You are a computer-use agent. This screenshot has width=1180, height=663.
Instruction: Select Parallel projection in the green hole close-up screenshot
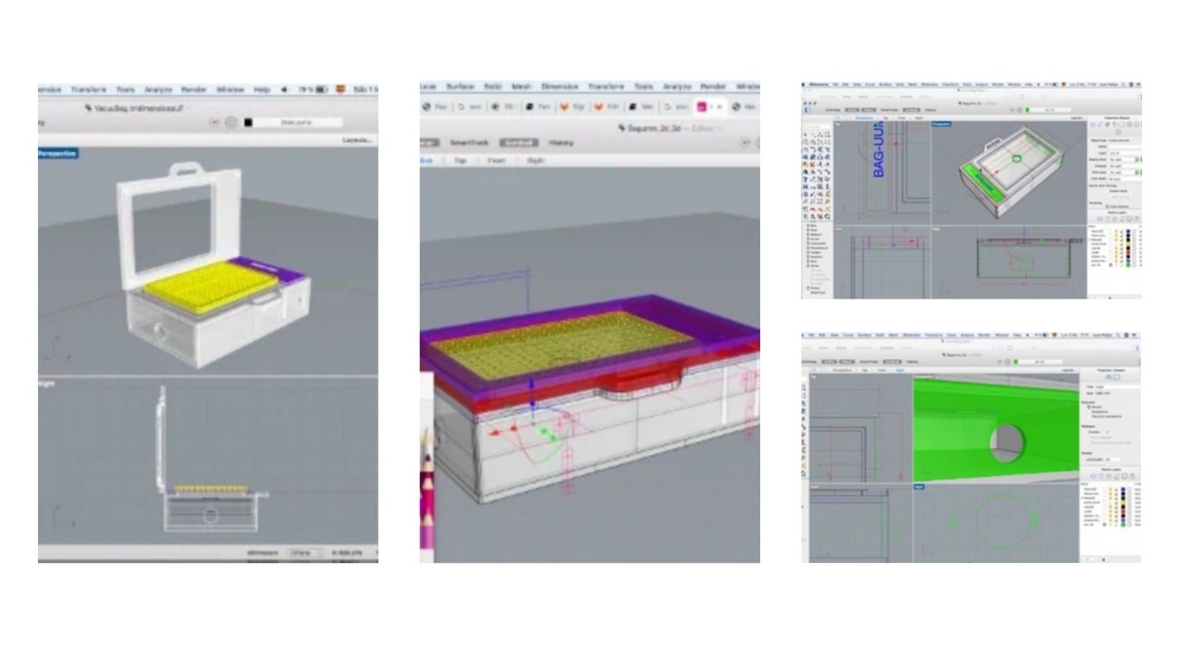1089,407
